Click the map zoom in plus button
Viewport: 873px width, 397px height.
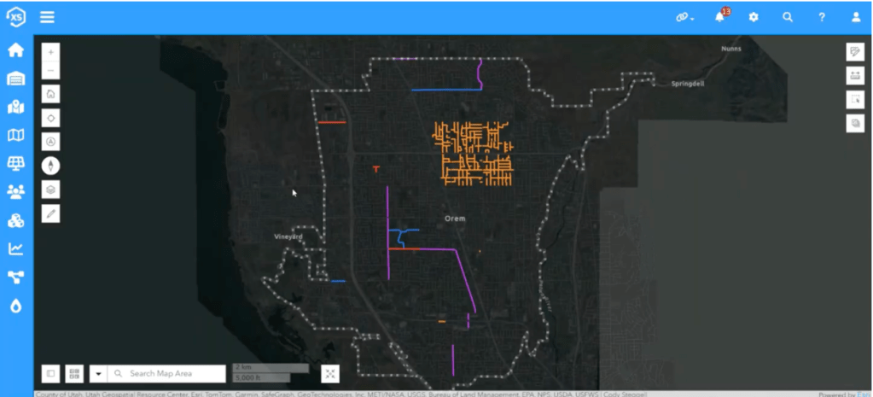pyautogui.click(x=51, y=53)
